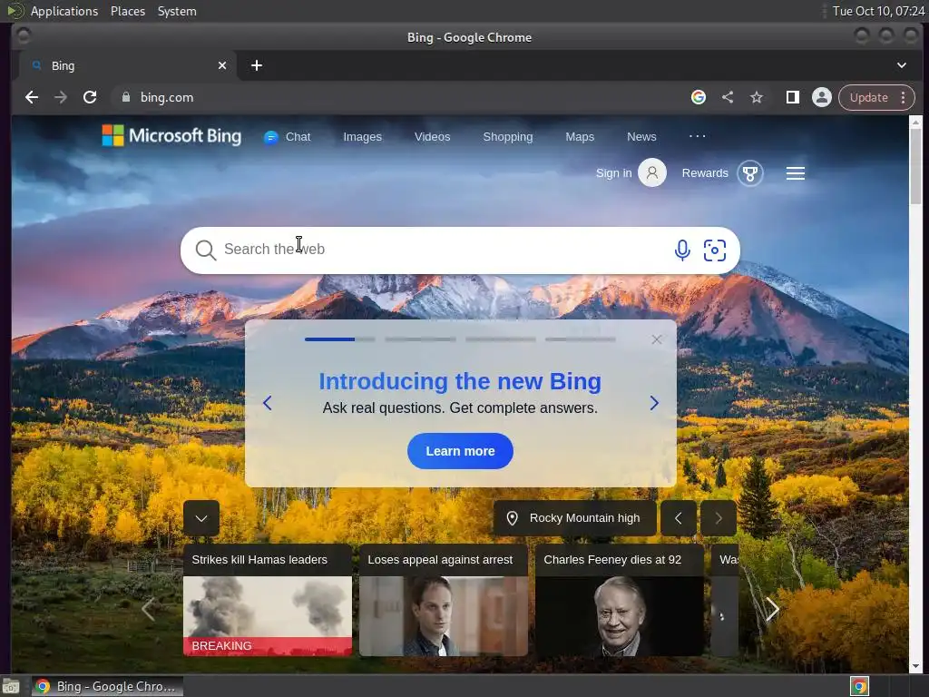Click the padlock site info icon
Screen dimensions: 929x697
125,97
